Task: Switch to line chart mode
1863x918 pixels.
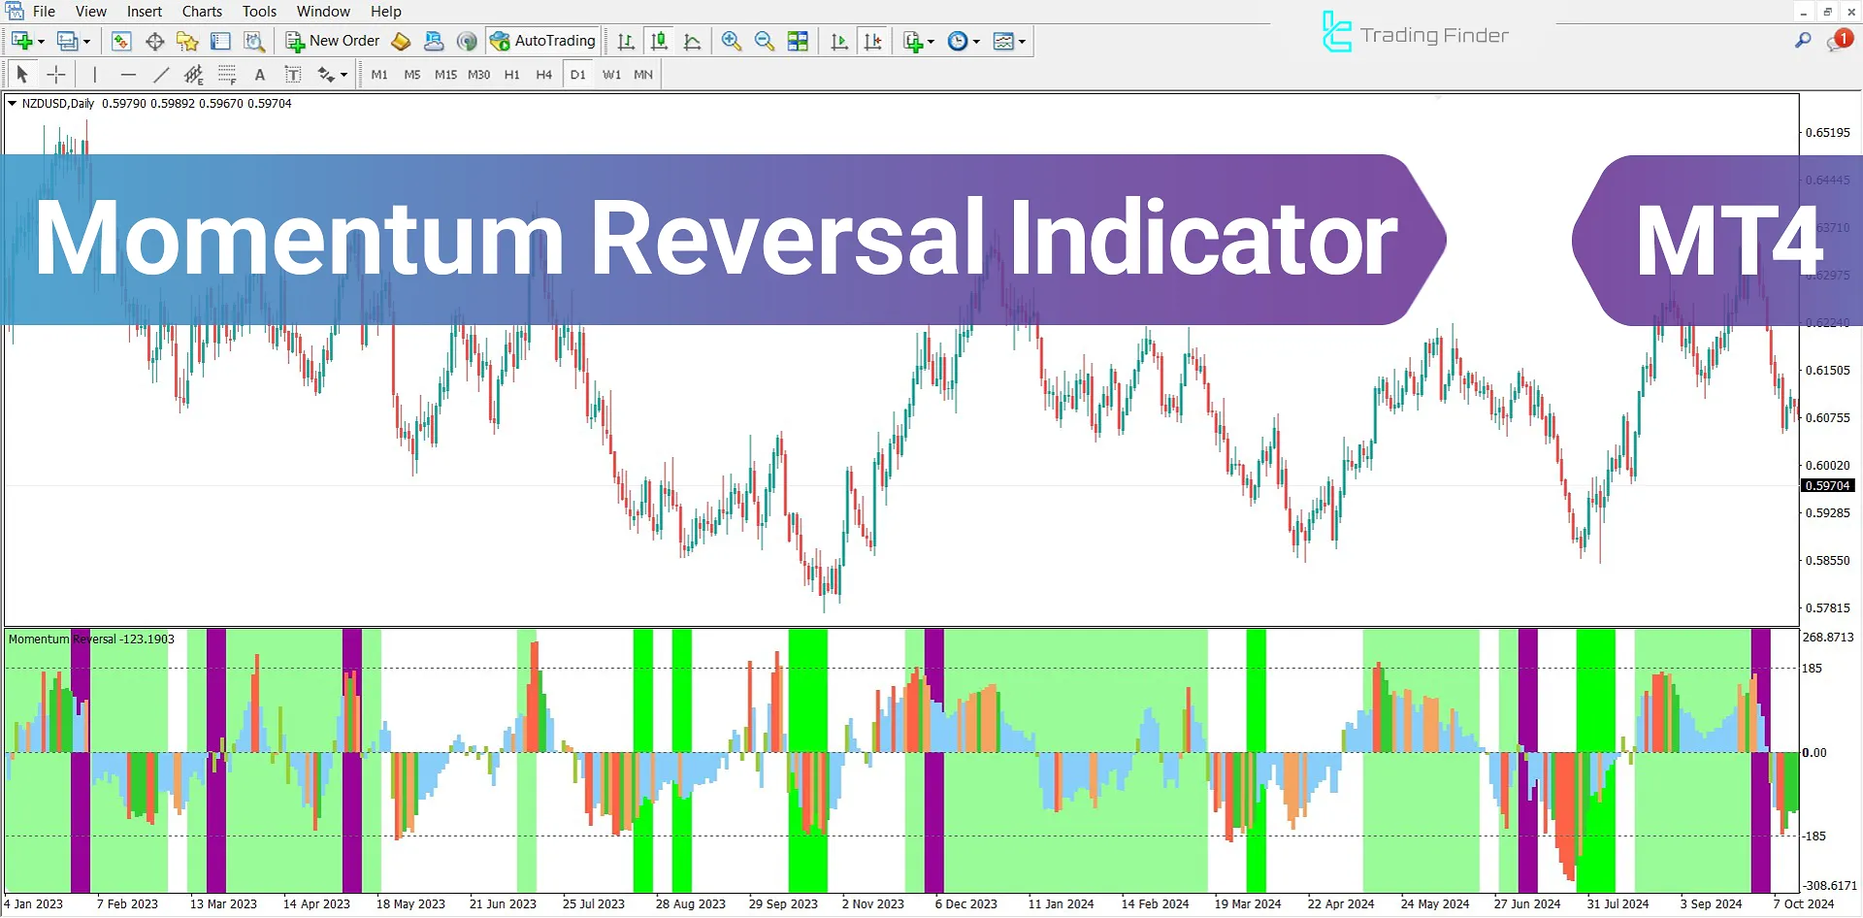Action: pos(692,41)
